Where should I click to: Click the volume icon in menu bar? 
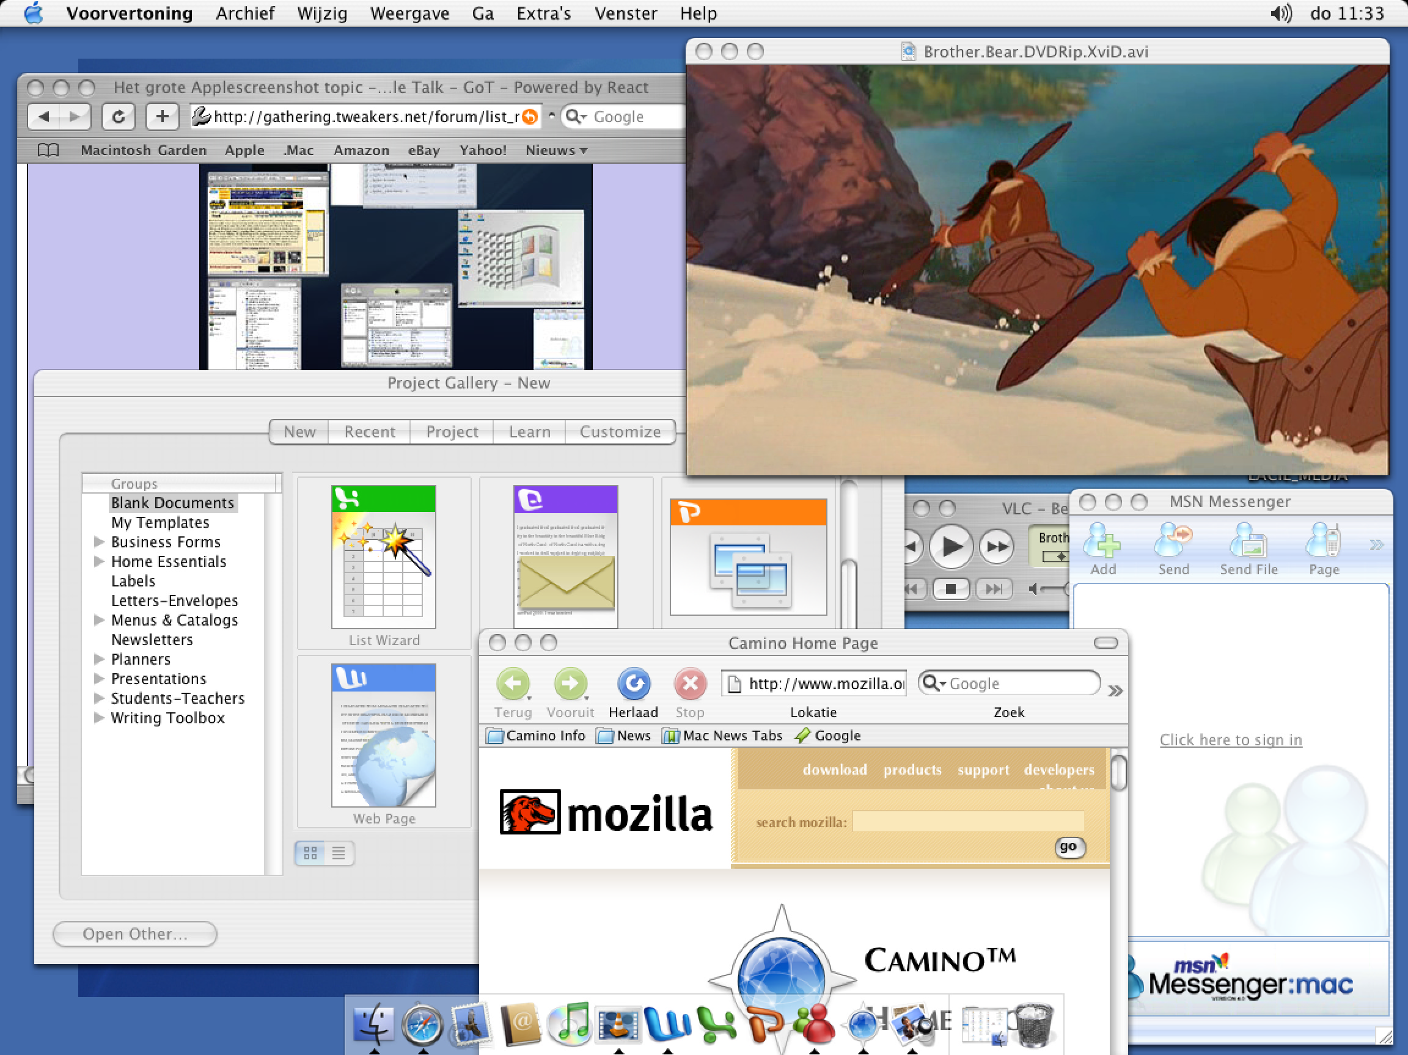click(1281, 13)
